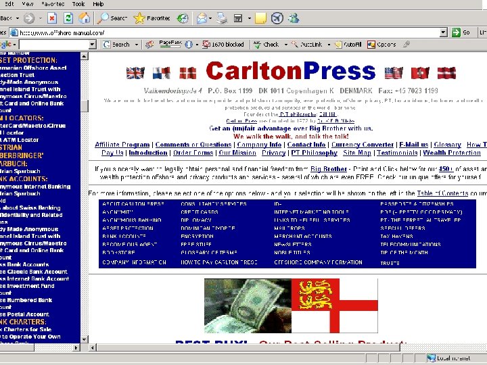The height and width of the screenshot is (365, 487).
Task: Click the sidebar scroll right arrow
Action: (76, 347)
